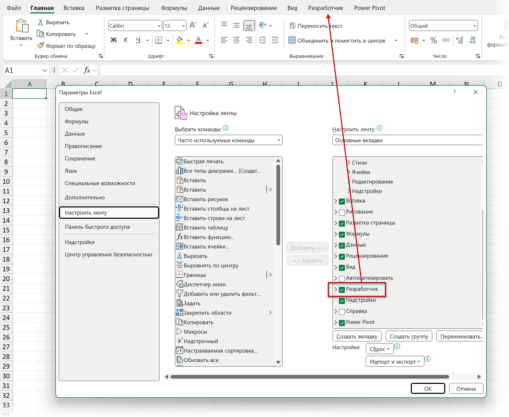
Task: Click the fill color bucket icon
Action: coord(180,40)
